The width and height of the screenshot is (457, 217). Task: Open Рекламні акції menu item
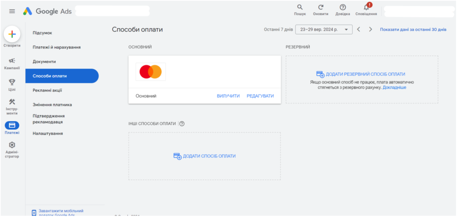tap(47, 90)
